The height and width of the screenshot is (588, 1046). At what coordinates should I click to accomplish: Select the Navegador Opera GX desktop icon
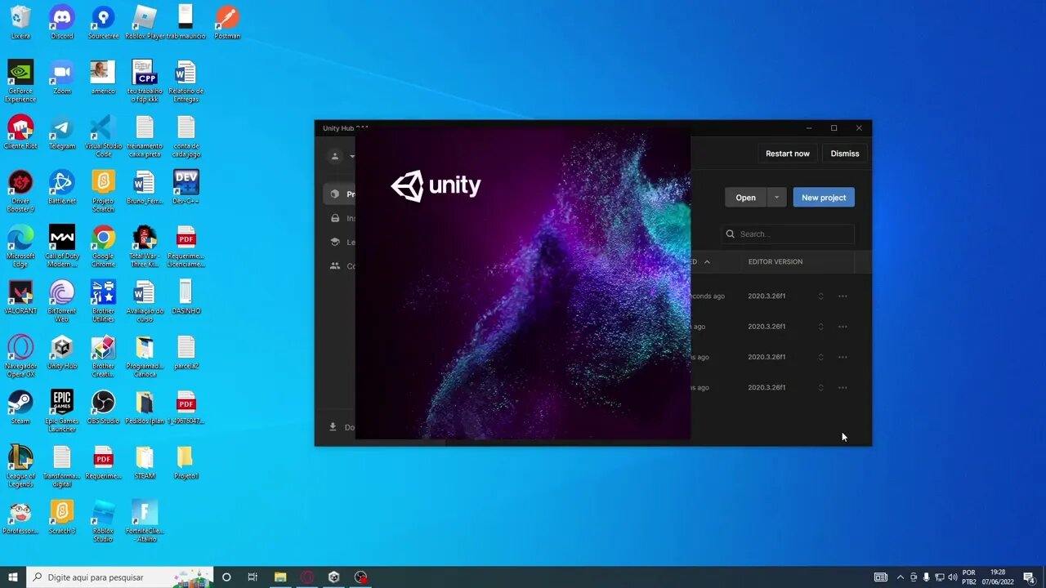(x=20, y=355)
